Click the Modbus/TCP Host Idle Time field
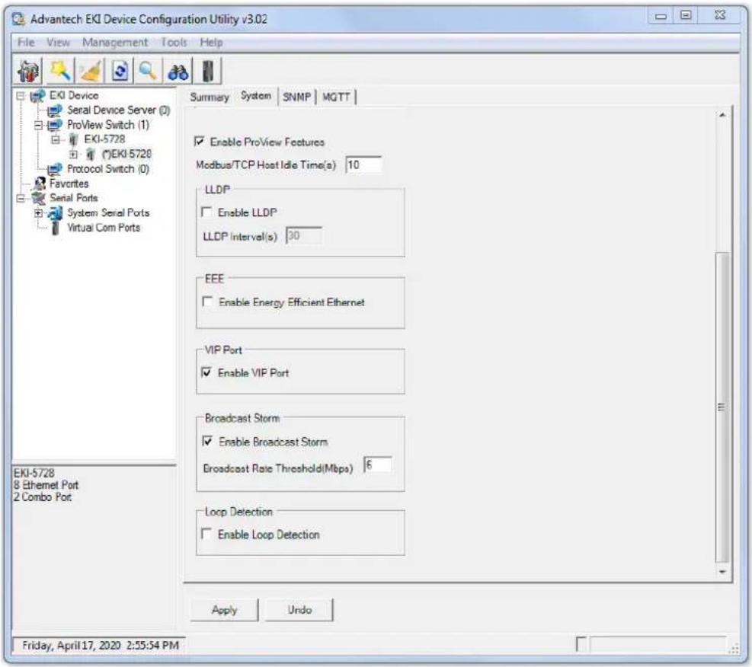The image size is (752, 667). (x=363, y=164)
